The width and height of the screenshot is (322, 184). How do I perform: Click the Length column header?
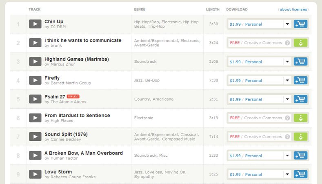tap(213, 9)
